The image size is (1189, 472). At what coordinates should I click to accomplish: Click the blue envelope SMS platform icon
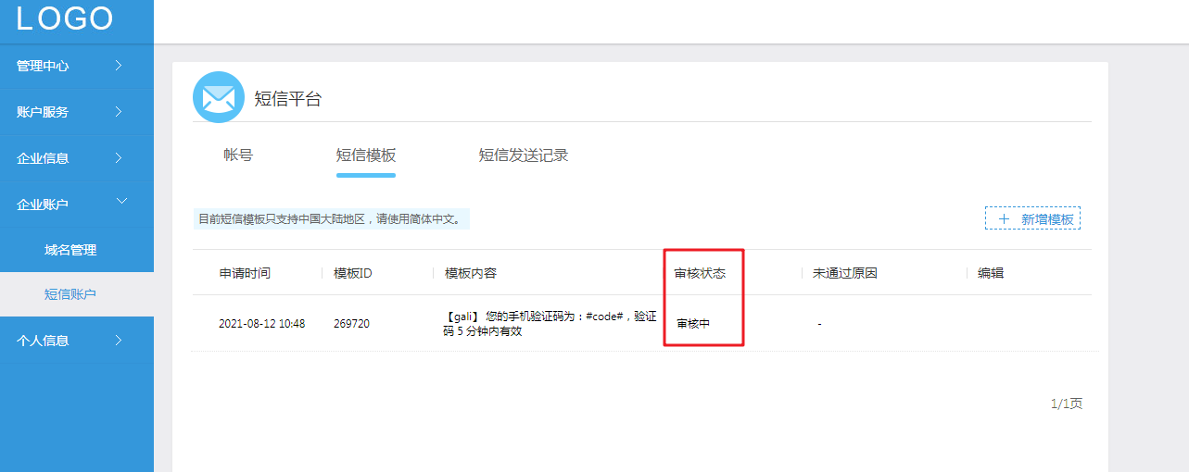(218, 97)
